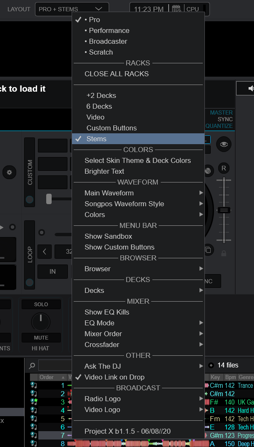Click the pitch fader handle

[224, 210]
